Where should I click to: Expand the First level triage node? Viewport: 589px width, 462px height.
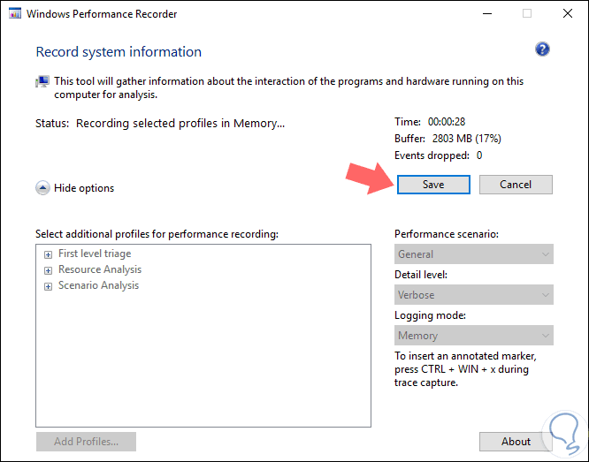(48, 254)
